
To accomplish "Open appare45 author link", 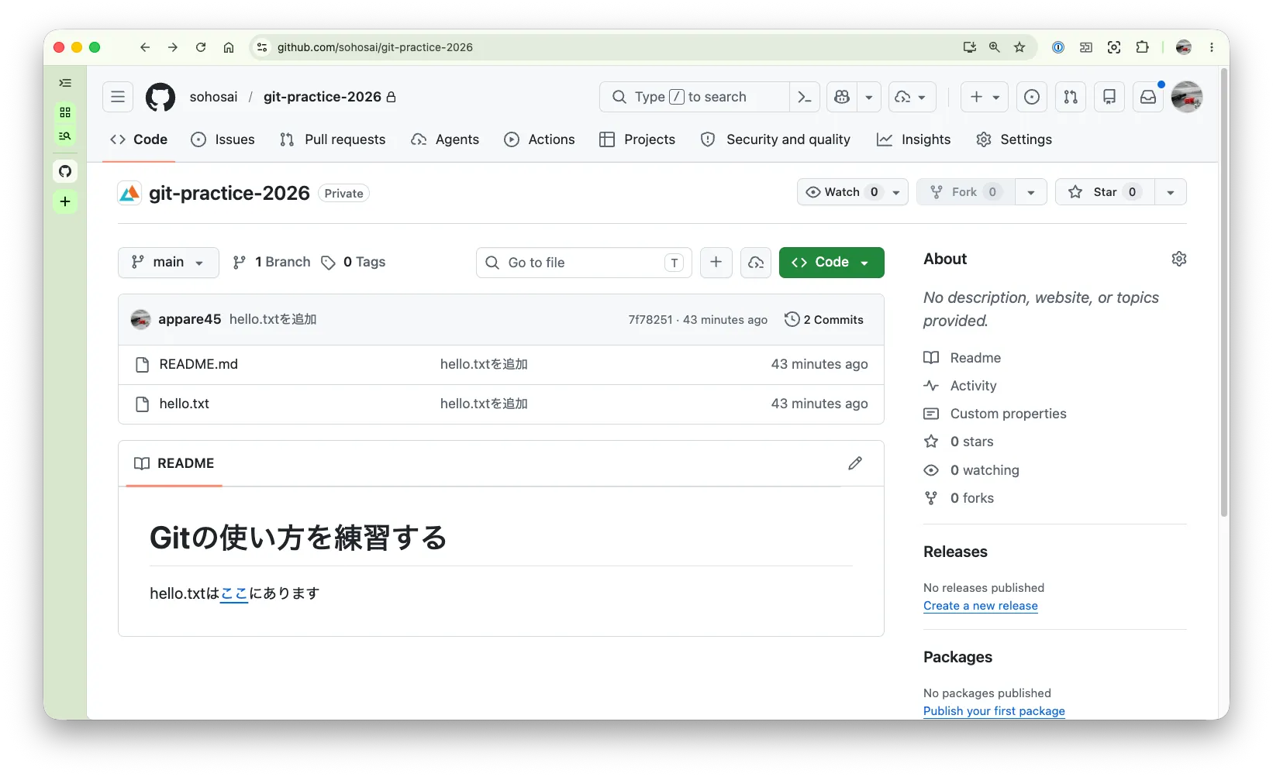I will (x=189, y=319).
